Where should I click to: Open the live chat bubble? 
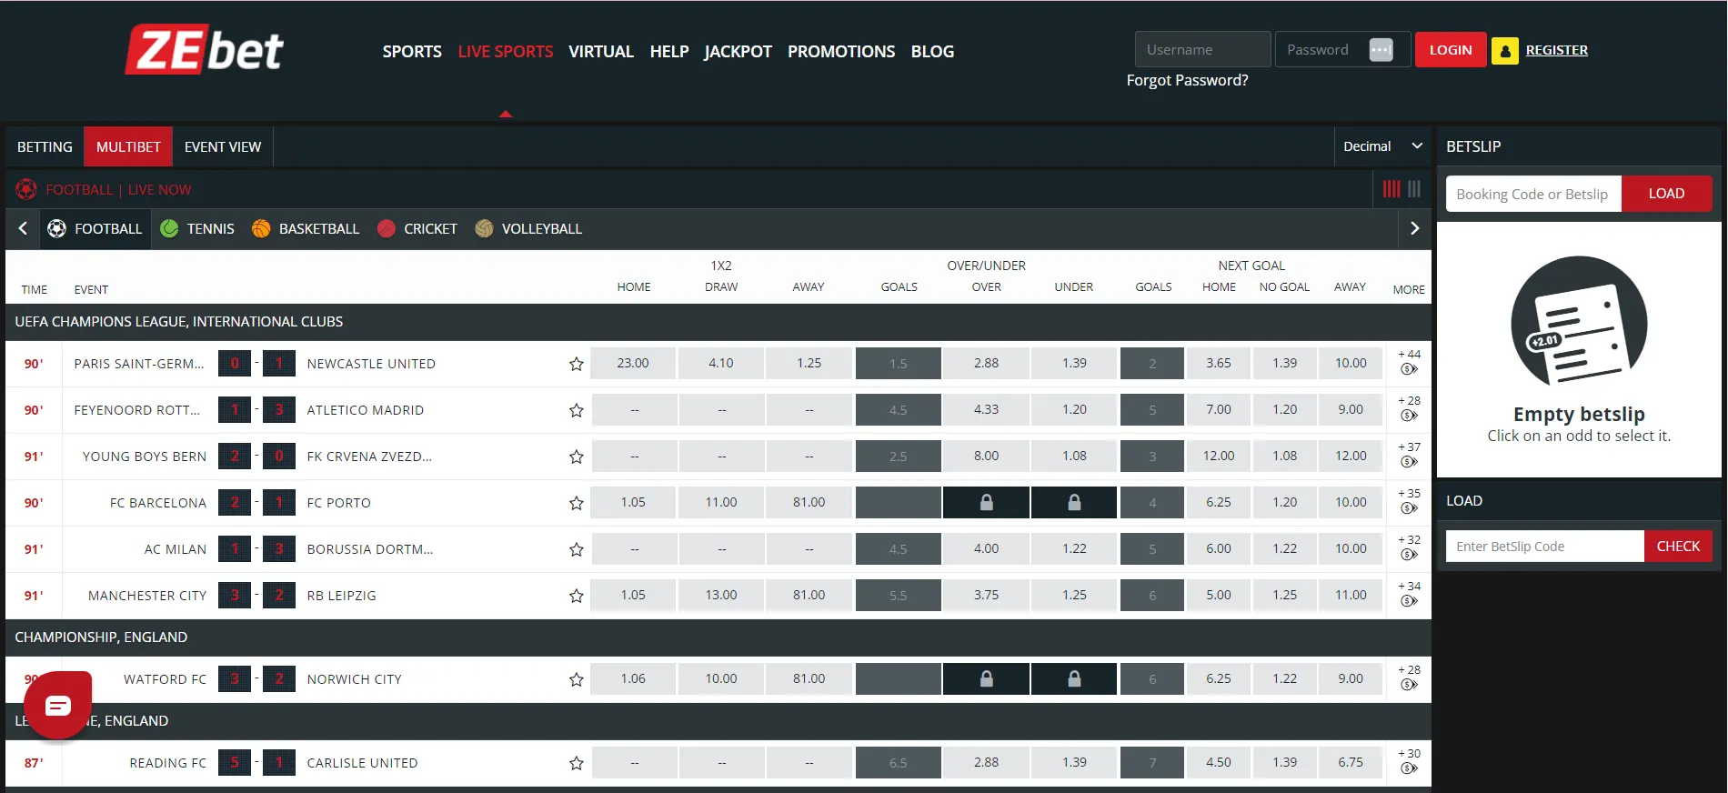(x=57, y=705)
